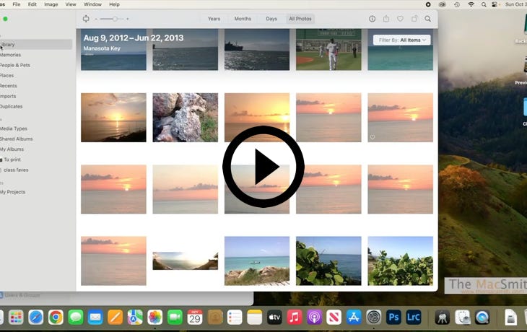Open Maps from the Dock

(135, 318)
